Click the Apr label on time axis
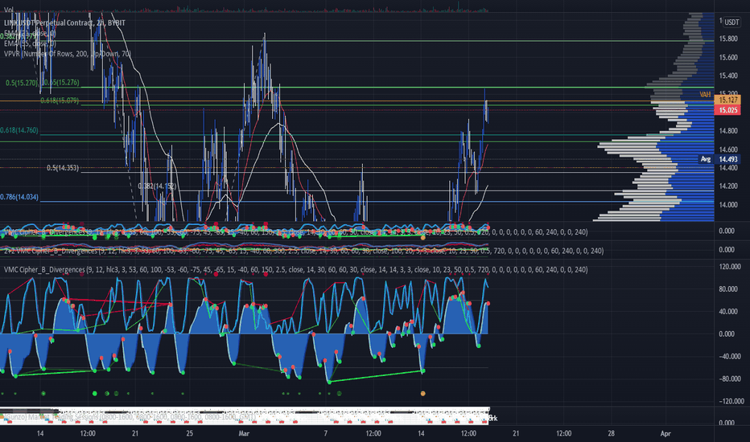The image size is (750, 442). 666,433
